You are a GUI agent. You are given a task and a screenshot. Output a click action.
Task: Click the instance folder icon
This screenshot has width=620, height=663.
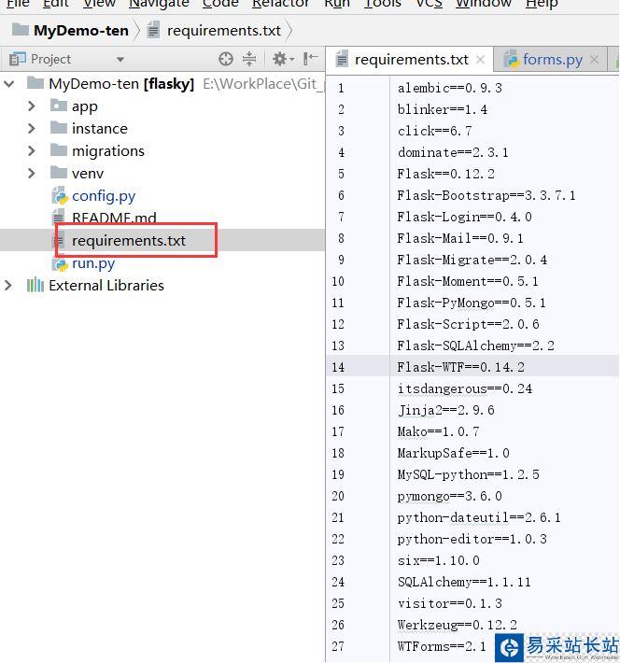coord(59,127)
